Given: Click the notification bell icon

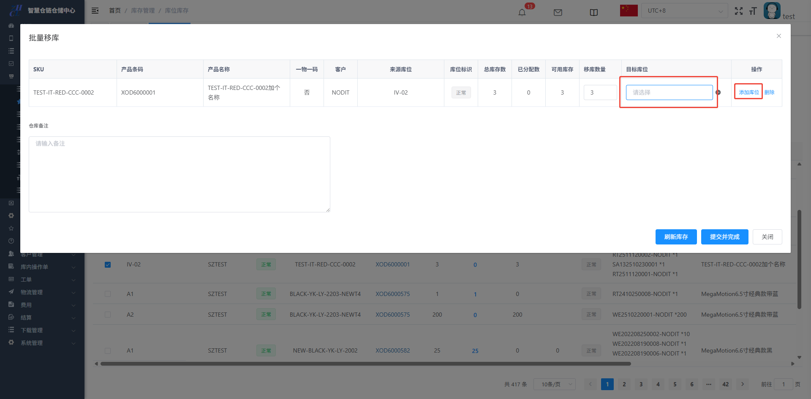Looking at the screenshot, I should (522, 12).
